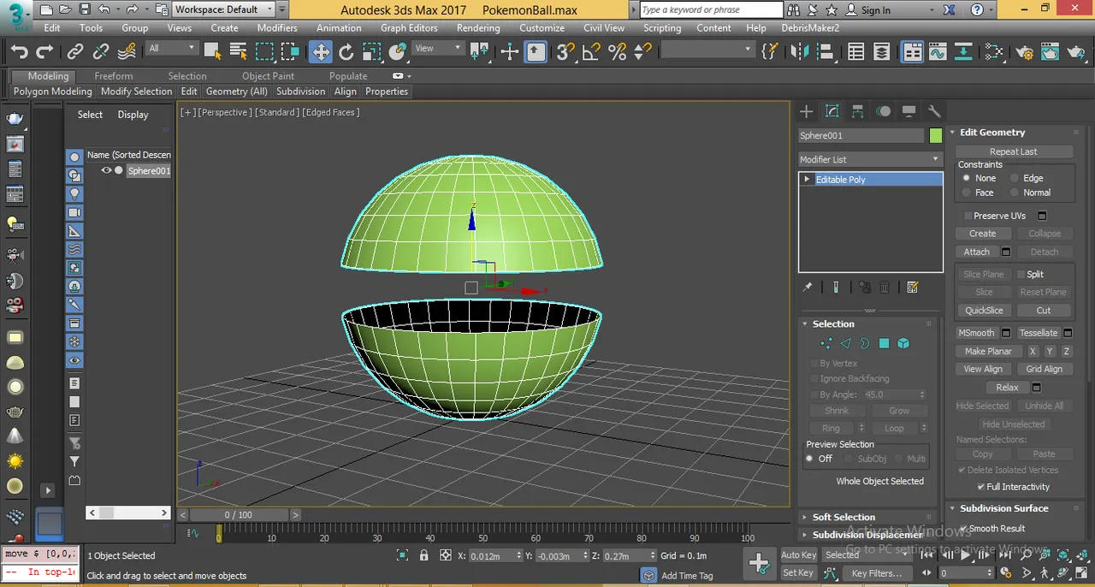Select Element sub-object level cube icon

(x=903, y=343)
